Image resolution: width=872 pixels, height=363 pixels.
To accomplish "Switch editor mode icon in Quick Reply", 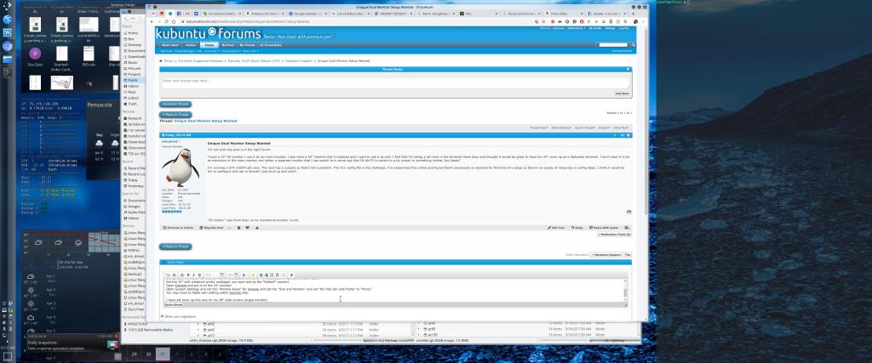I will pyautogui.click(x=168, y=275).
